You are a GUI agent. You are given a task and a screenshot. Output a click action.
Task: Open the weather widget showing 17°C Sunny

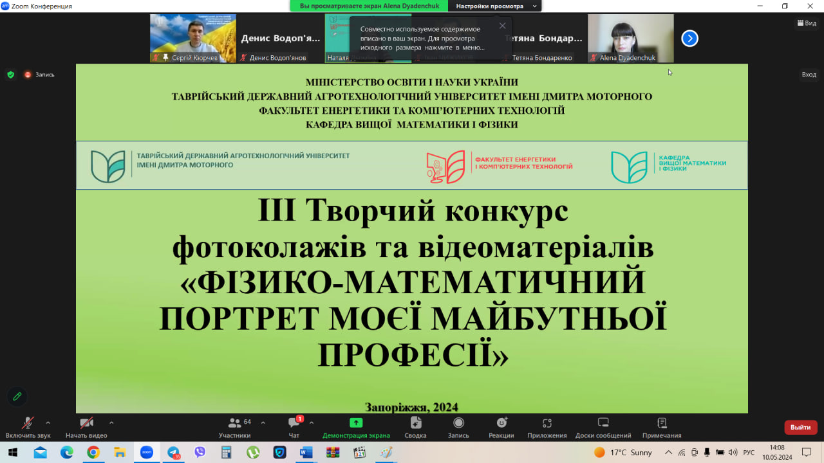[x=623, y=453]
